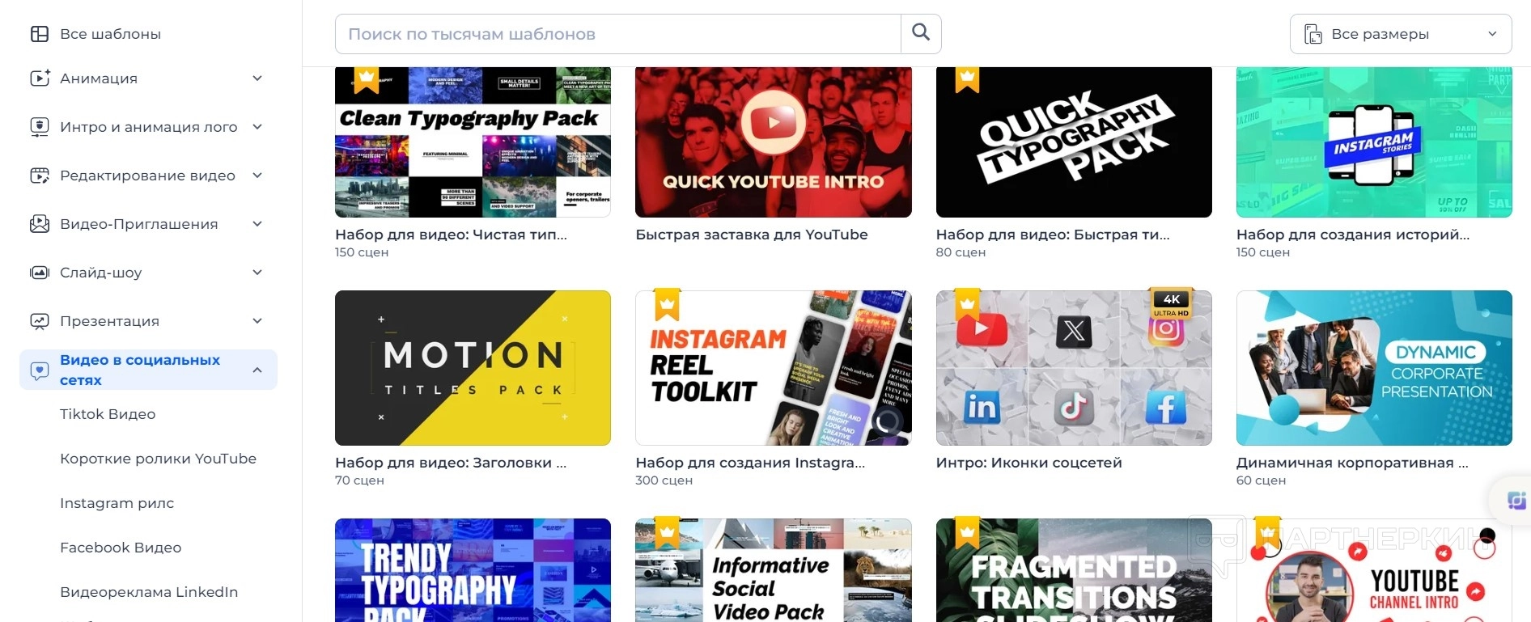
Task: Open the Instagram Reel Toolkit thumbnail
Action: 774,368
